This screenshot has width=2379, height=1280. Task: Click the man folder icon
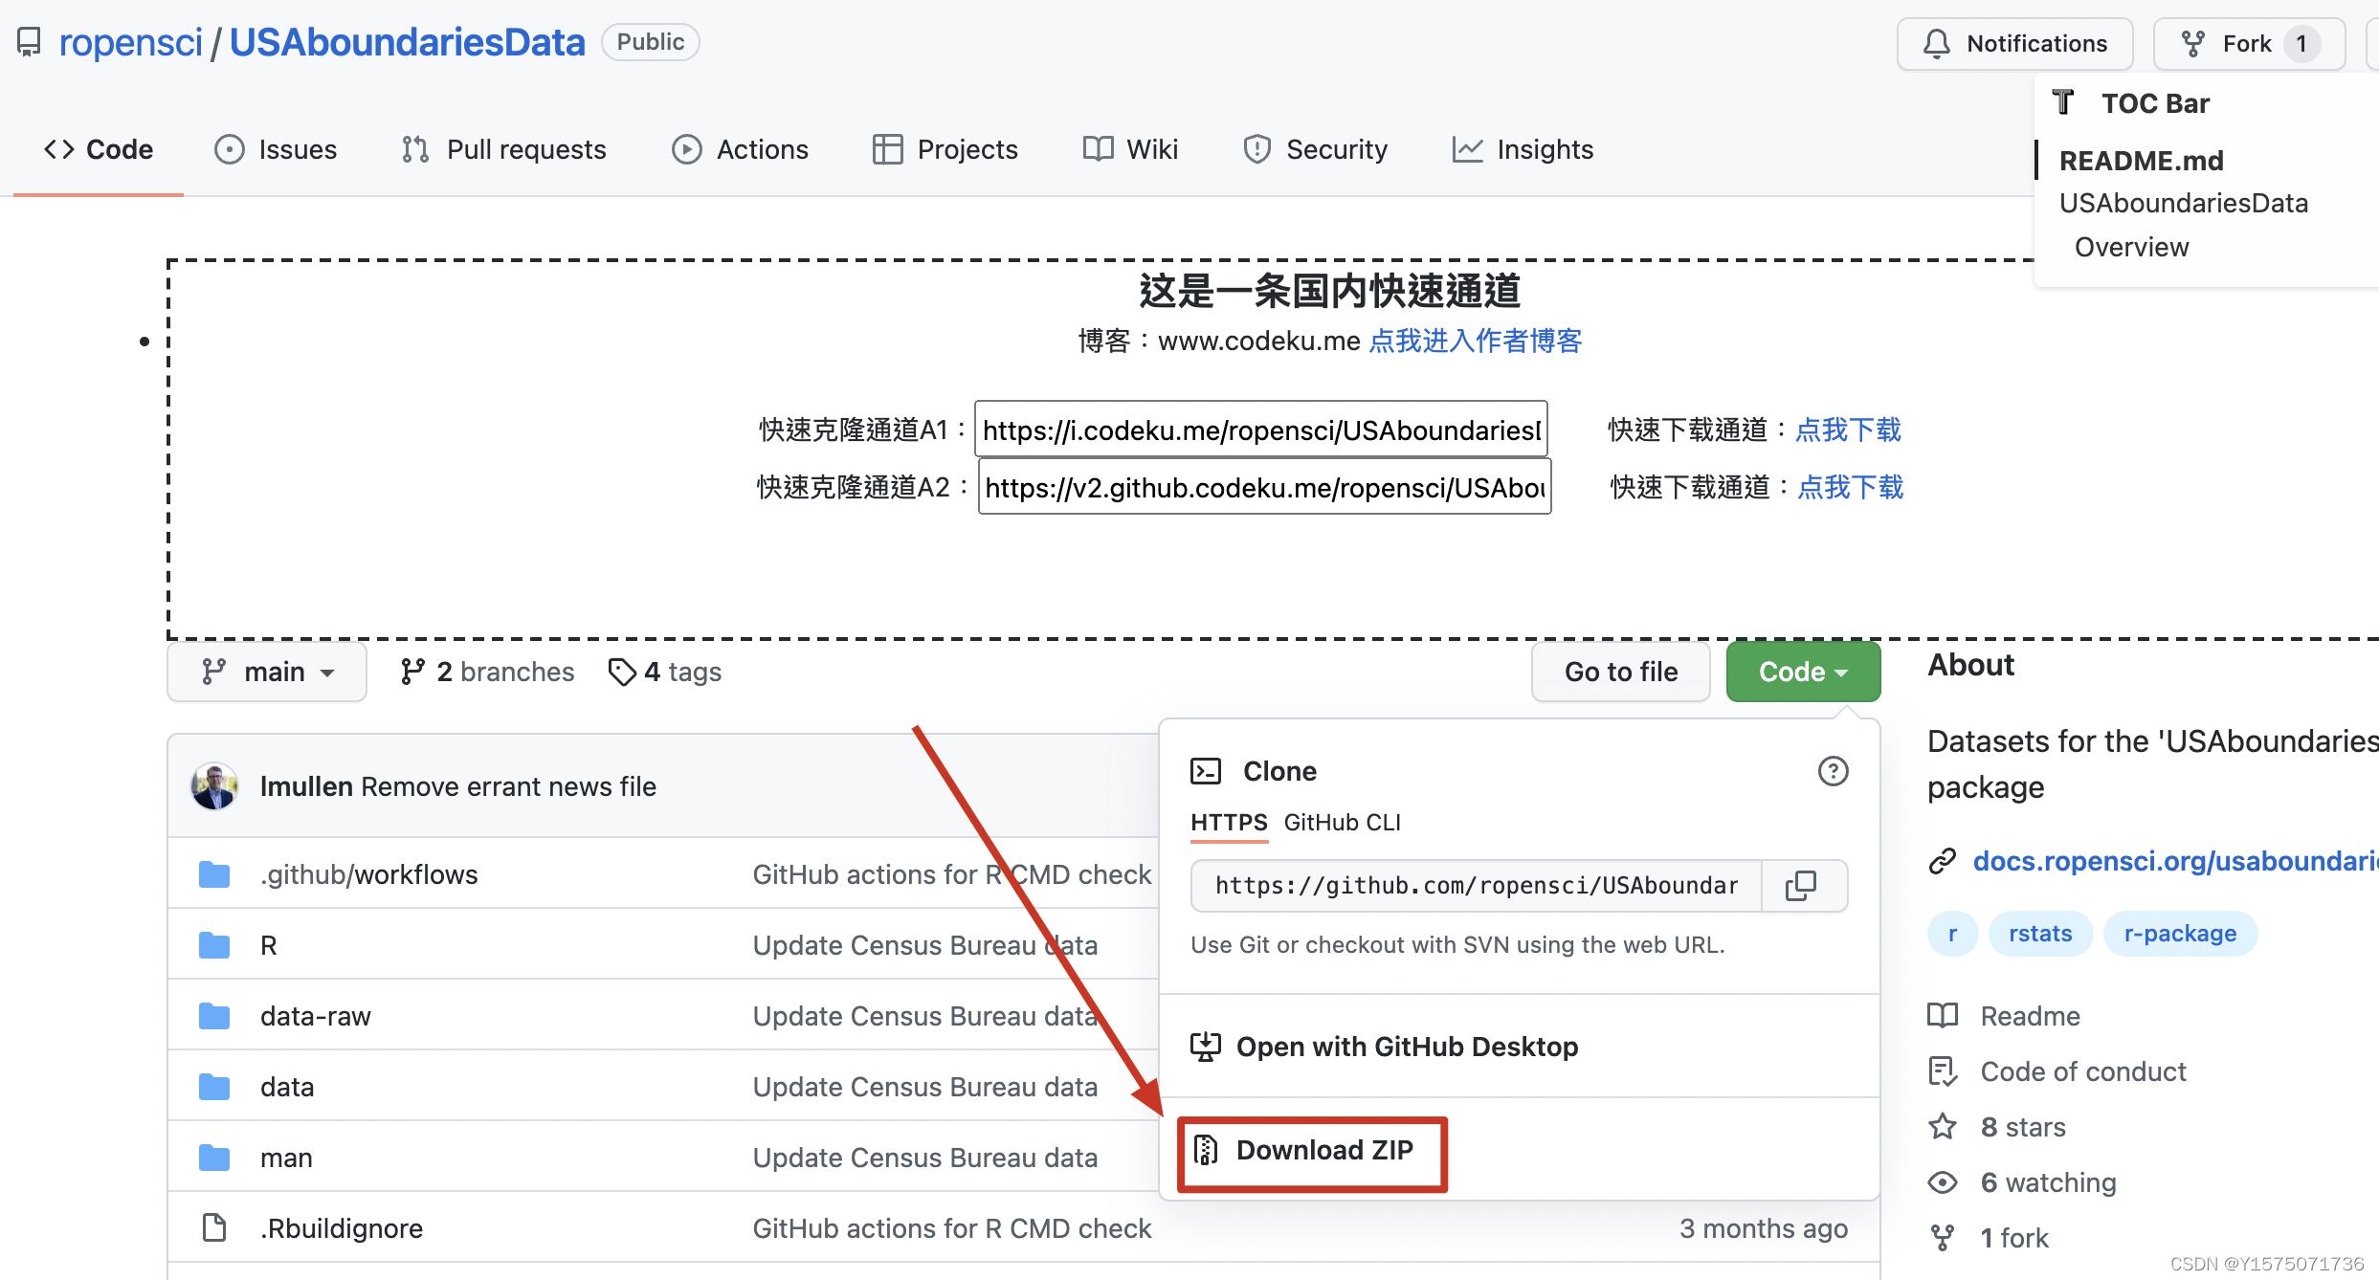[x=214, y=1158]
